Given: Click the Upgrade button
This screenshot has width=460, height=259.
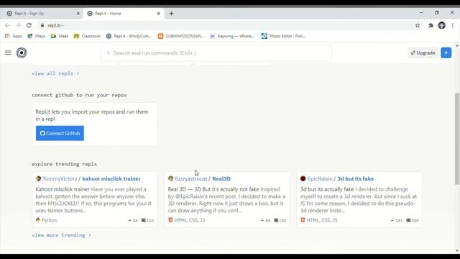Looking at the screenshot, I should [x=423, y=53].
